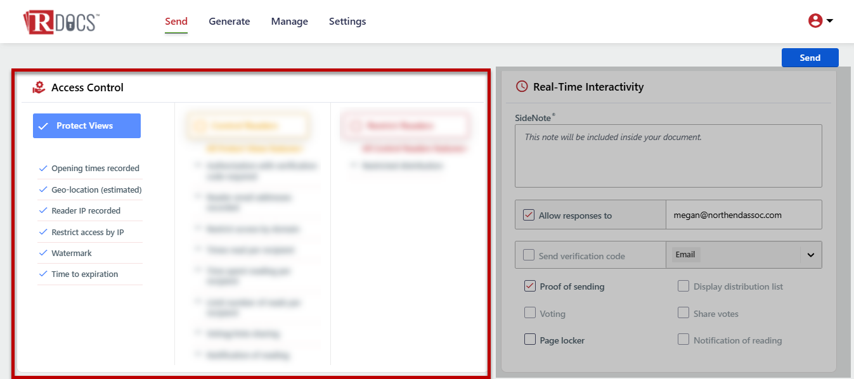Screen dimensions: 854x379
Task: Click the Reader IP recorded text
Action: tap(86, 210)
